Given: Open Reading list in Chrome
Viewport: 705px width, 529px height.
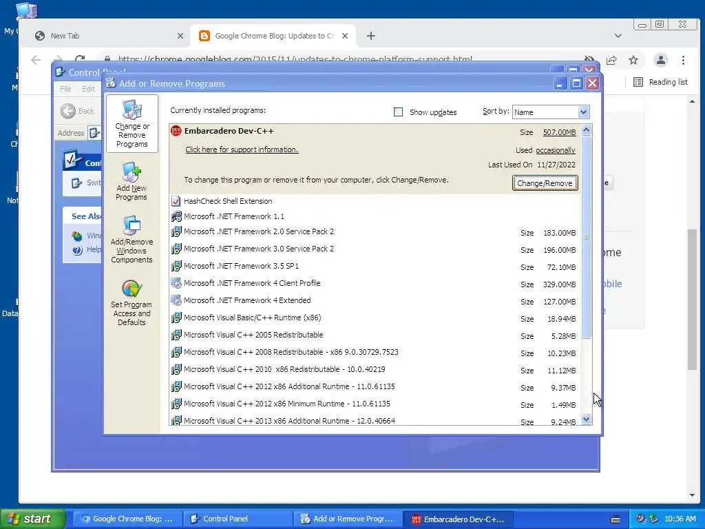Looking at the screenshot, I should click(x=660, y=82).
